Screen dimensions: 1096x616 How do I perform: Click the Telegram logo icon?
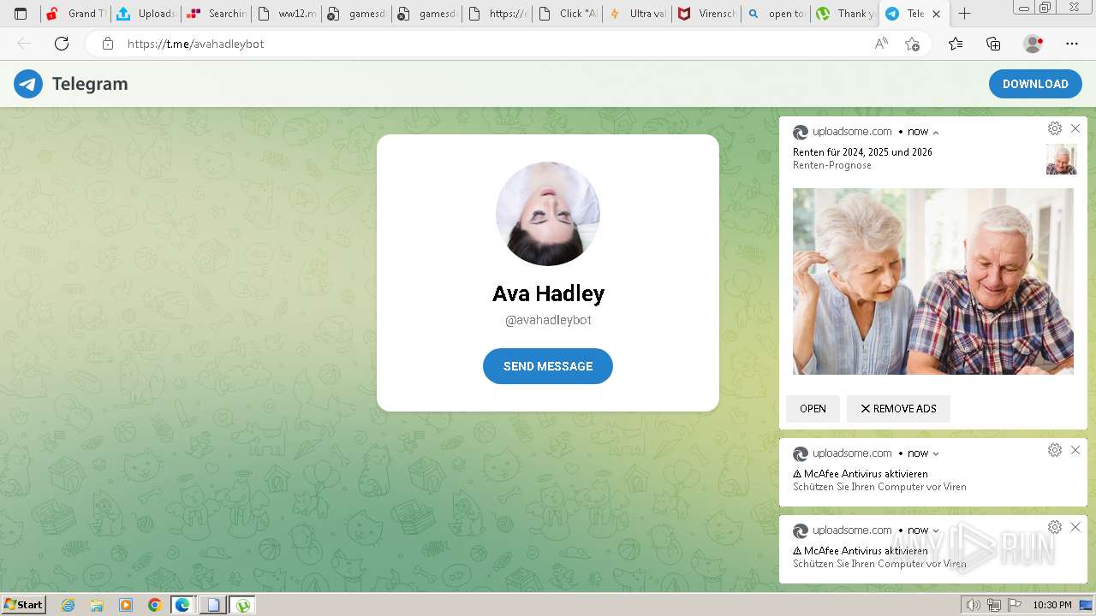pos(28,84)
